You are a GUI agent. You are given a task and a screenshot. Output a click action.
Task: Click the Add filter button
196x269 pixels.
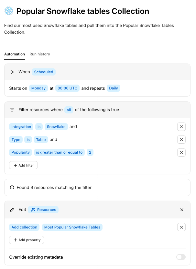tap(23, 165)
